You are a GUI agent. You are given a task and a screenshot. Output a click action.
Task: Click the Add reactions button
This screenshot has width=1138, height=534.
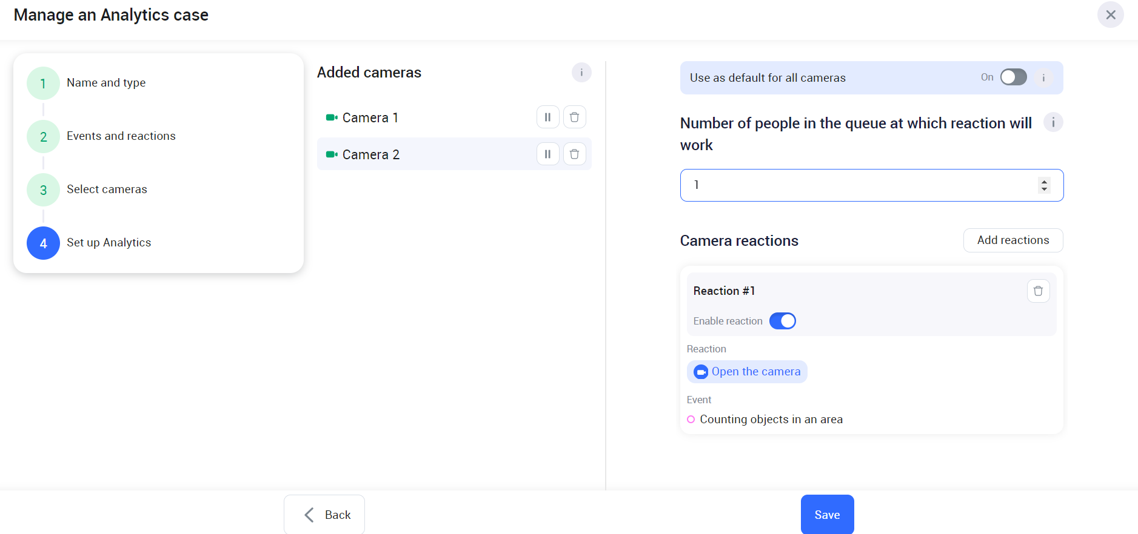coord(1012,240)
